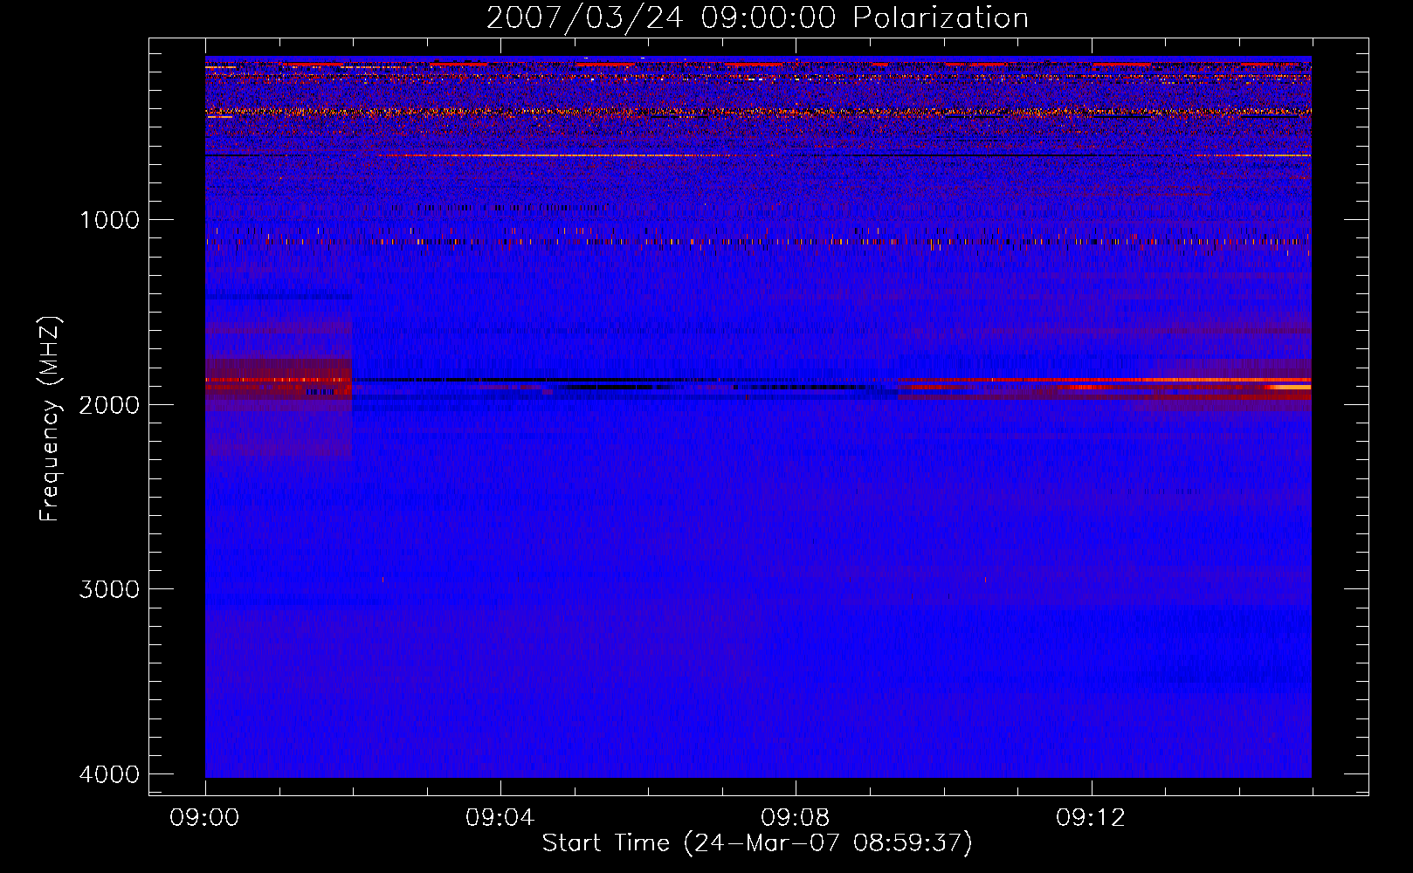Viewport: 1413px width, 873px height.
Task: Click the 09:04 time tick label
Action: pos(500,818)
